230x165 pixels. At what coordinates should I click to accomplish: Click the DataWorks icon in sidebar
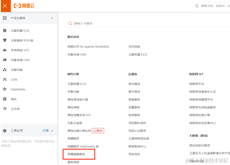[x=5, y=89]
